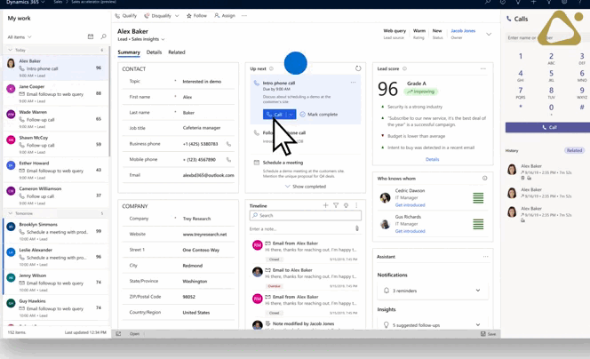The image size is (590, 359).
Task: Switch to the Details tab
Action: coord(154,52)
